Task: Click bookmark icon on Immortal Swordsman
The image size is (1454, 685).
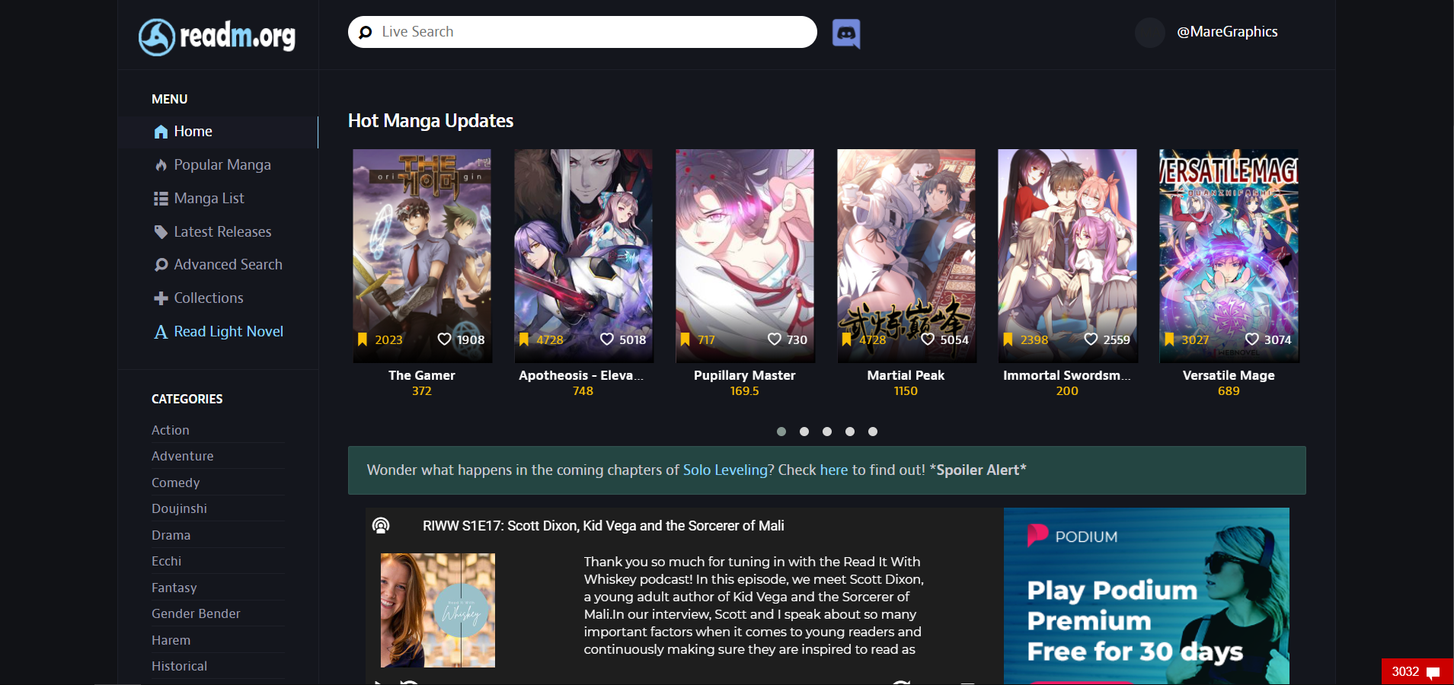Action: pos(1008,339)
